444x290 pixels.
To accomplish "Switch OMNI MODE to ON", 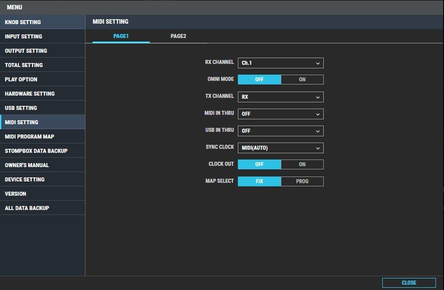I will click(x=302, y=80).
